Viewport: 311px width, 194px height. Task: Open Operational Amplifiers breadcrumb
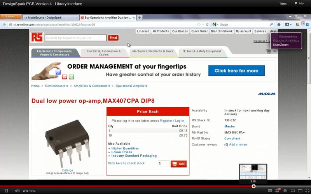(x=131, y=86)
